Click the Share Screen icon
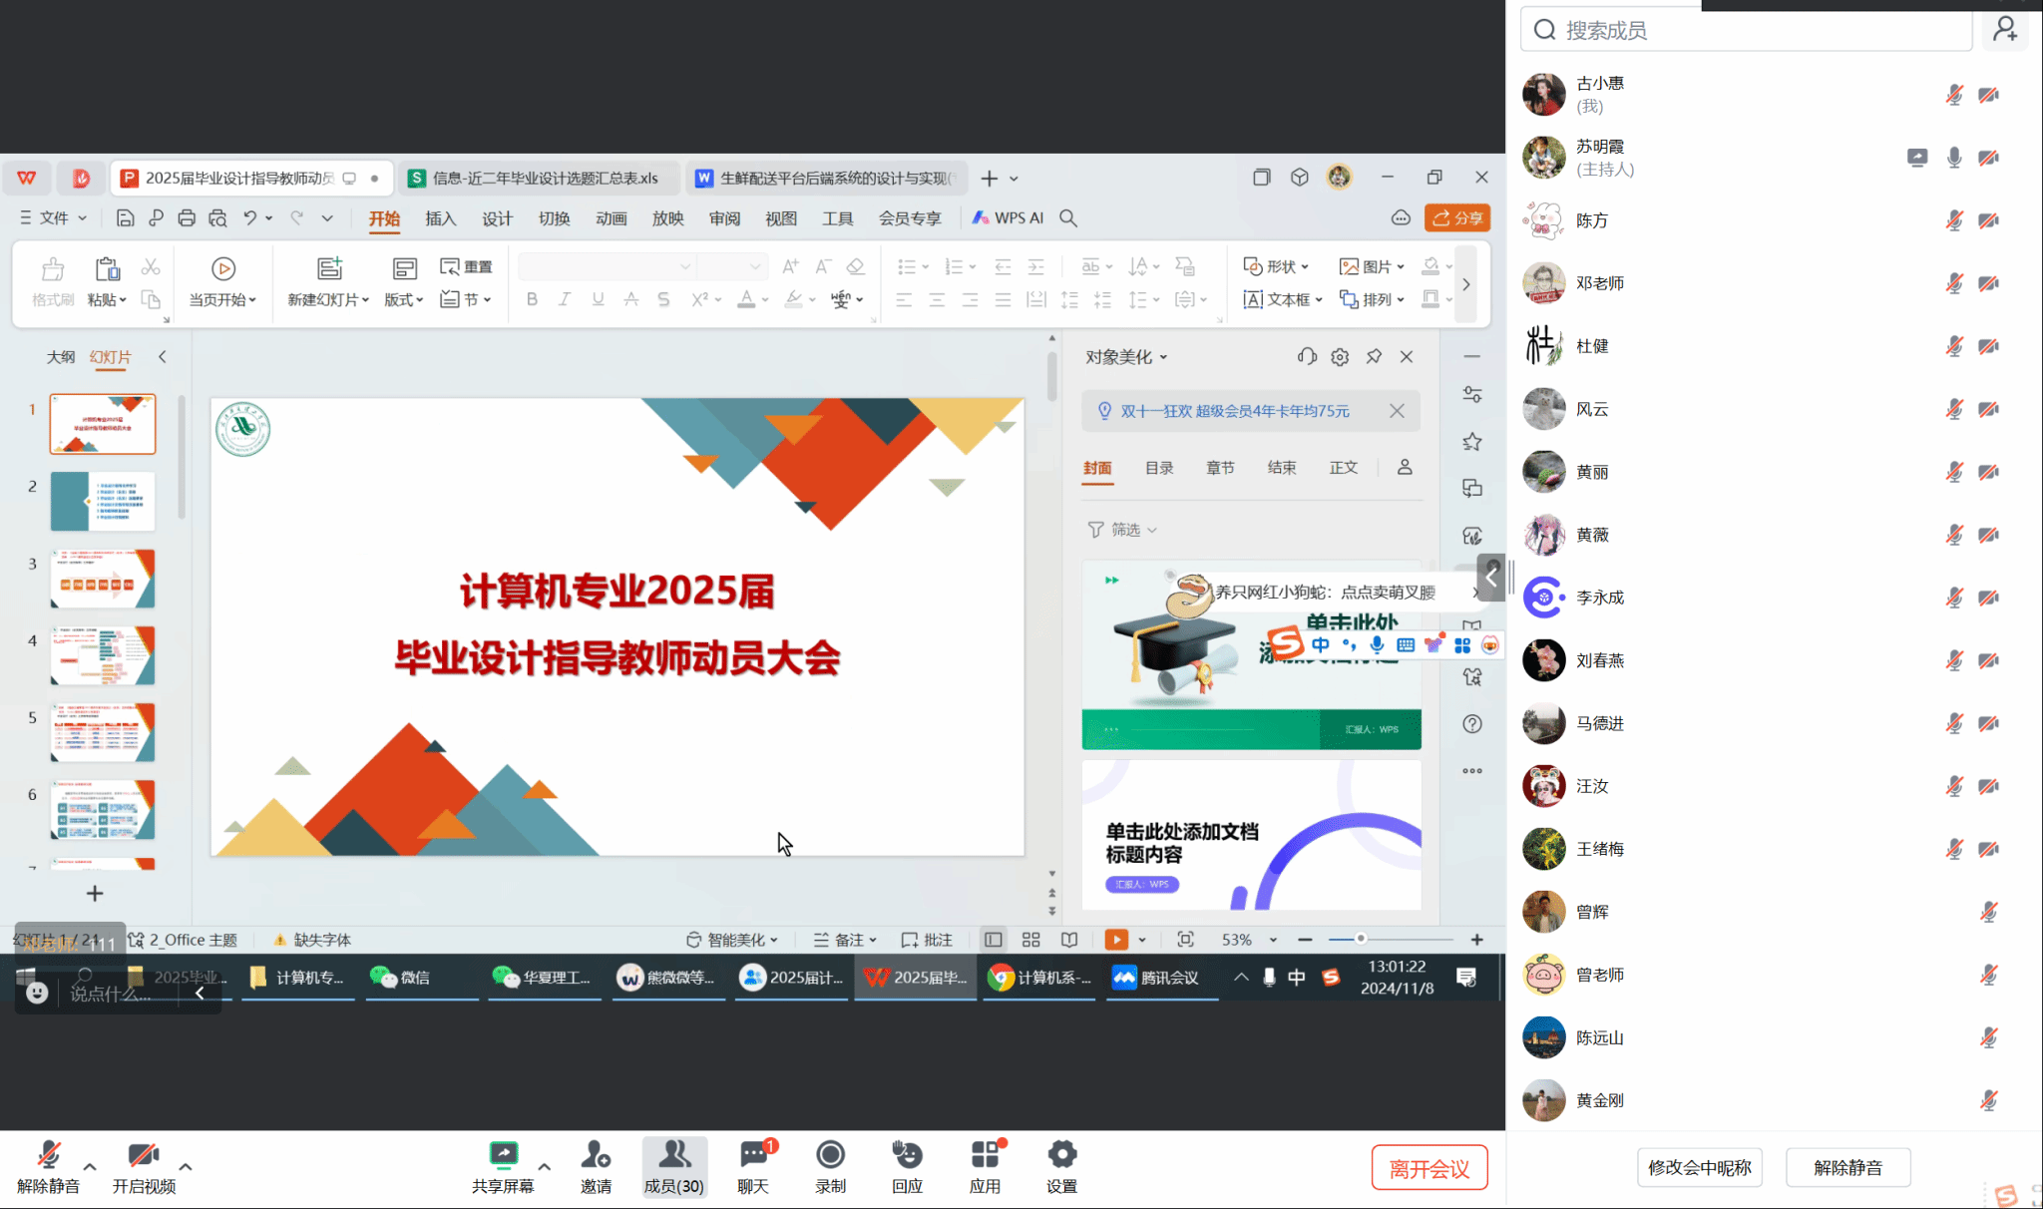The image size is (2043, 1209). pos(503,1156)
